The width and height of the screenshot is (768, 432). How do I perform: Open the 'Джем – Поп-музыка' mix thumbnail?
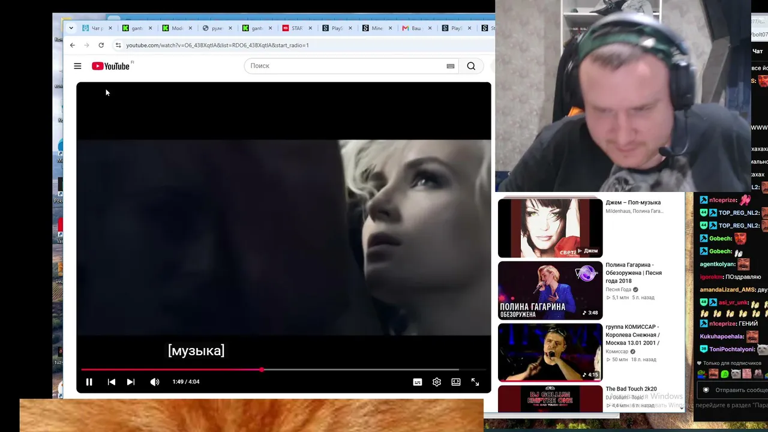tap(550, 228)
